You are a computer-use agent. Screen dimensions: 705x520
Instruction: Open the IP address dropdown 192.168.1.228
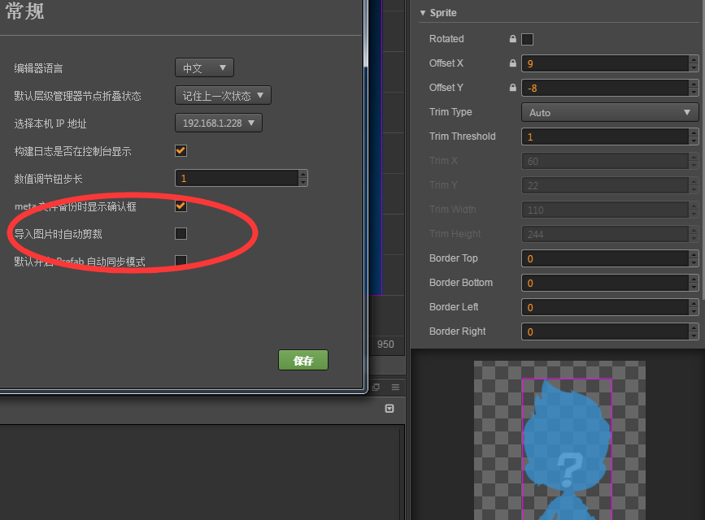(219, 123)
